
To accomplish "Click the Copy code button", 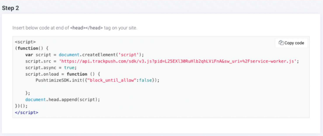I will 291,43.
